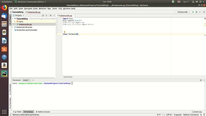The image size is (206, 116).
Task: Open Files manager from the dock
Action: point(4,24)
